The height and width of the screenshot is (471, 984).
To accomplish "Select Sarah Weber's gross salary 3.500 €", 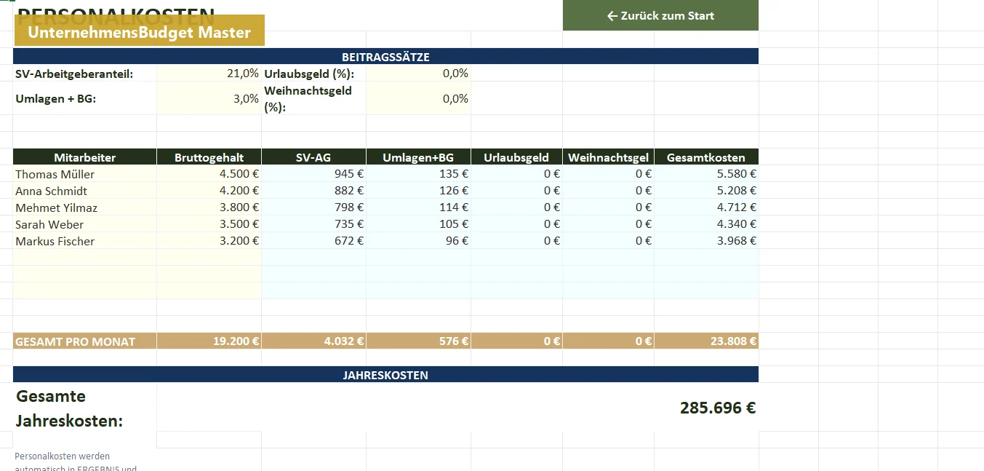I will [209, 224].
